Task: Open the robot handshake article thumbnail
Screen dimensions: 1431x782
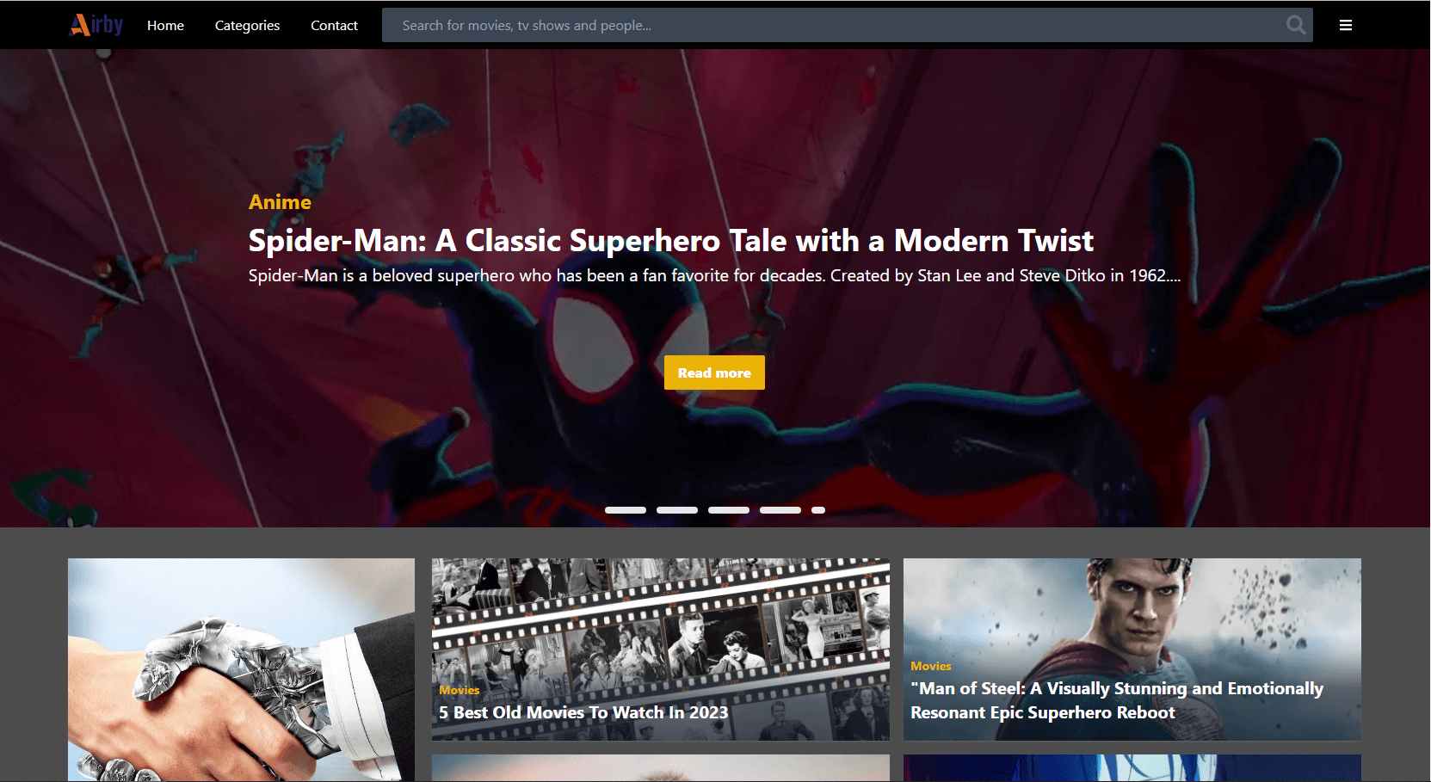Action: pyautogui.click(x=241, y=669)
